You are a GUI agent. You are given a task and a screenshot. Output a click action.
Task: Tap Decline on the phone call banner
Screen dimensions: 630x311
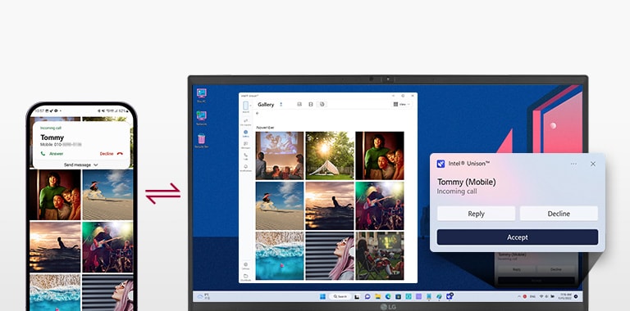click(112, 154)
